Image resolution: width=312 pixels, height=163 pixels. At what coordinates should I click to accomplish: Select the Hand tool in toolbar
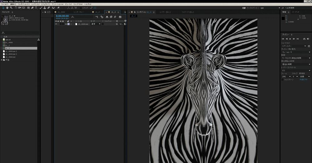7,8
